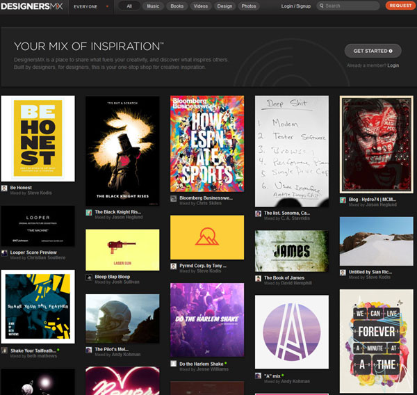Screen dimensions: 417x395
Task: Filter mixes by Videos
Action: (201, 6)
